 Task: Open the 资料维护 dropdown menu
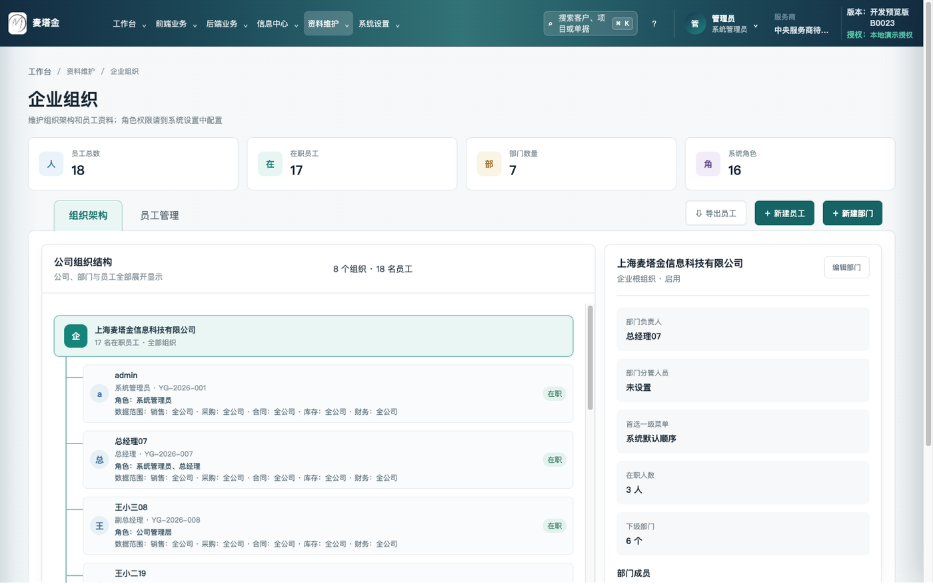[x=328, y=24]
